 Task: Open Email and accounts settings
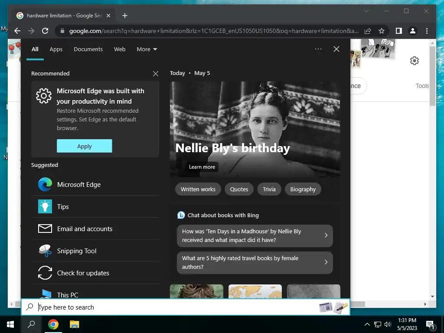tap(95, 229)
